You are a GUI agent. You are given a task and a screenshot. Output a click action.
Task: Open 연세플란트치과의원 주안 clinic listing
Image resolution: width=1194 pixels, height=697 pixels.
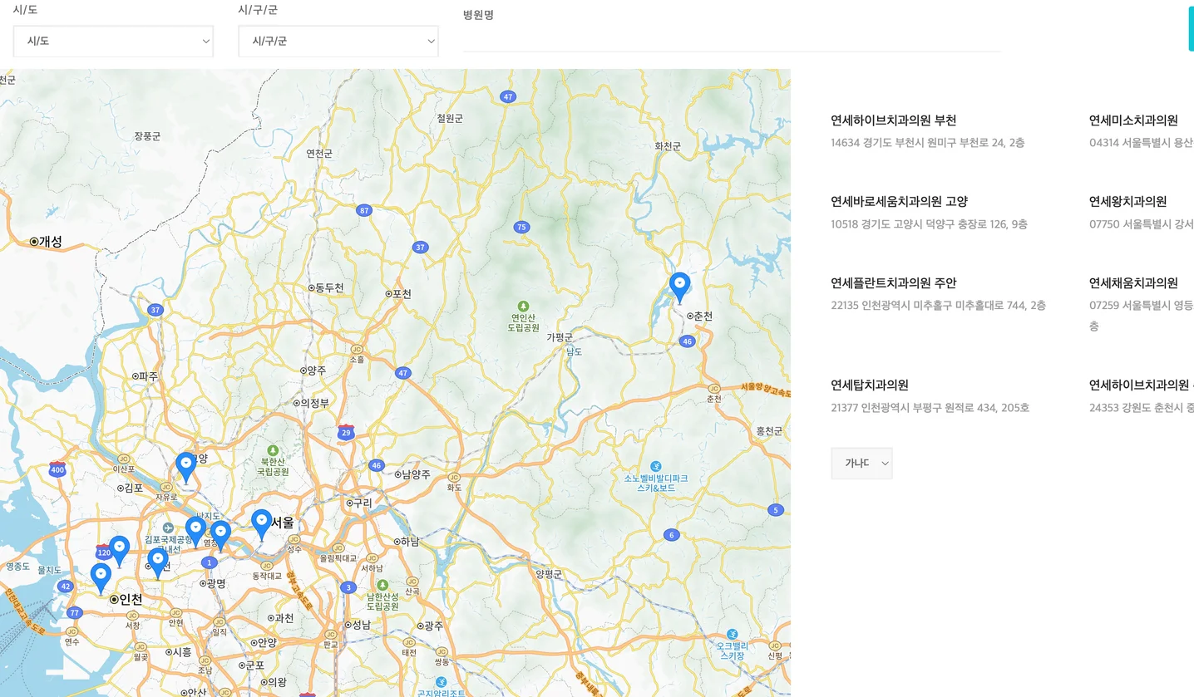pos(893,283)
